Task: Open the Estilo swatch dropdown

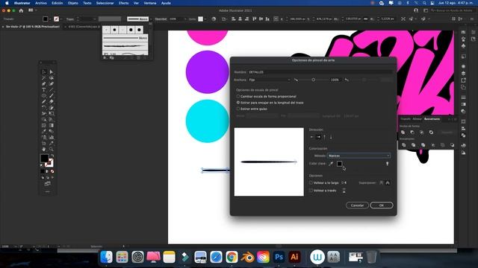Action: coord(205,19)
